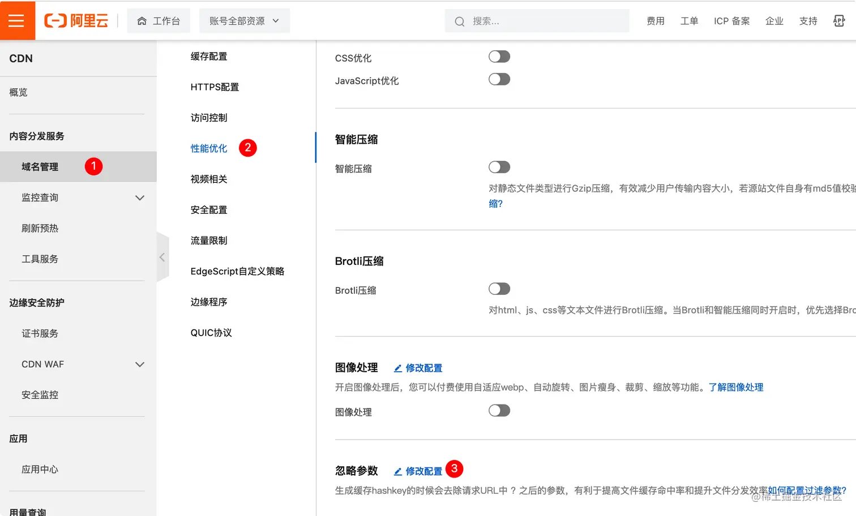This screenshot has width=856, height=516.
Task: Open the 账号全部资源 dropdown
Action: tap(245, 21)
